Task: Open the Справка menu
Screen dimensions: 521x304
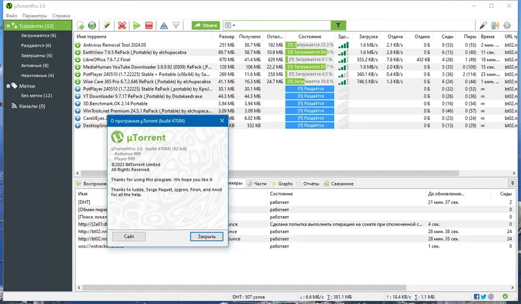Action: click(x=61, y=16)
